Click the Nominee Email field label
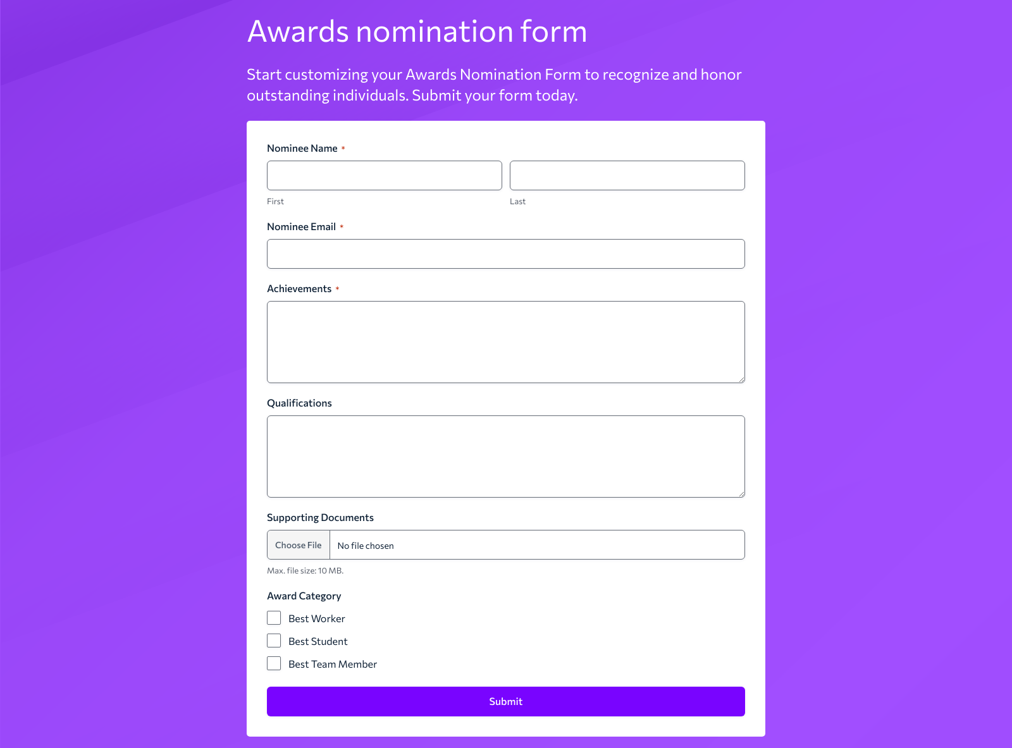Image resolution: width=1012 pixels, height=748 pixels. (302, 226)
